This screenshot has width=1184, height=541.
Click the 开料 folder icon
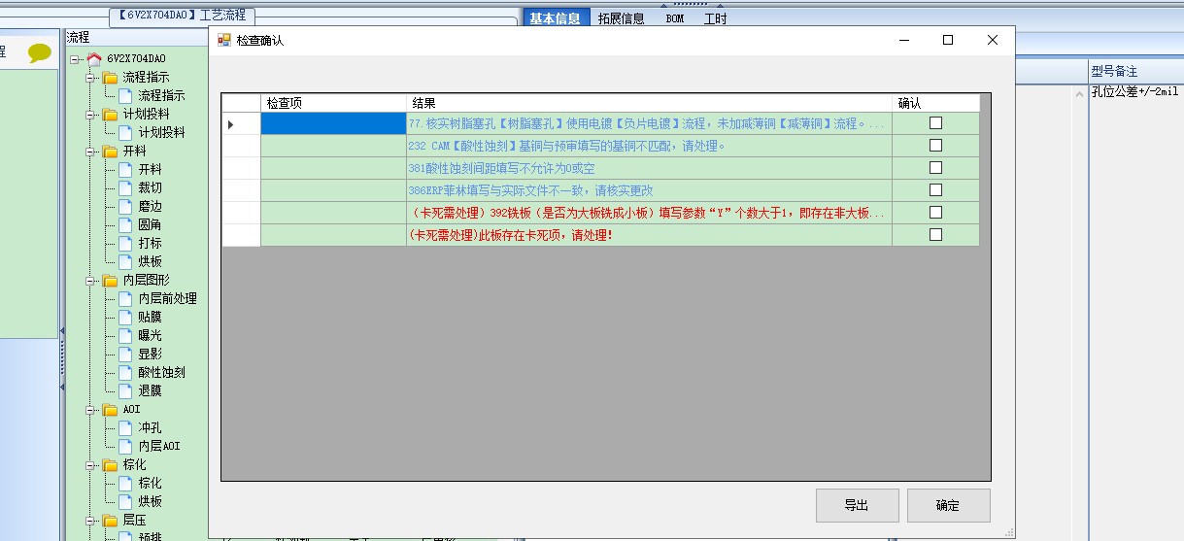(x=111, y=152)
